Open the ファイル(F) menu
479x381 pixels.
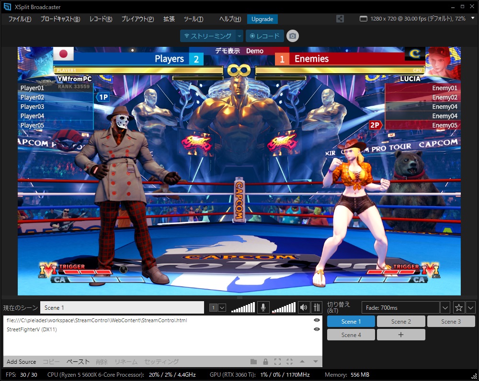pos(20,19)
